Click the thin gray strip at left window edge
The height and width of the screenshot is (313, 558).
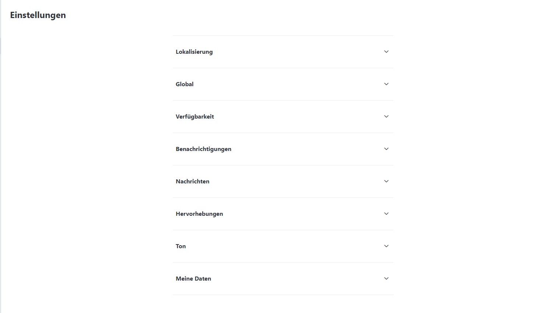point(0,184)
